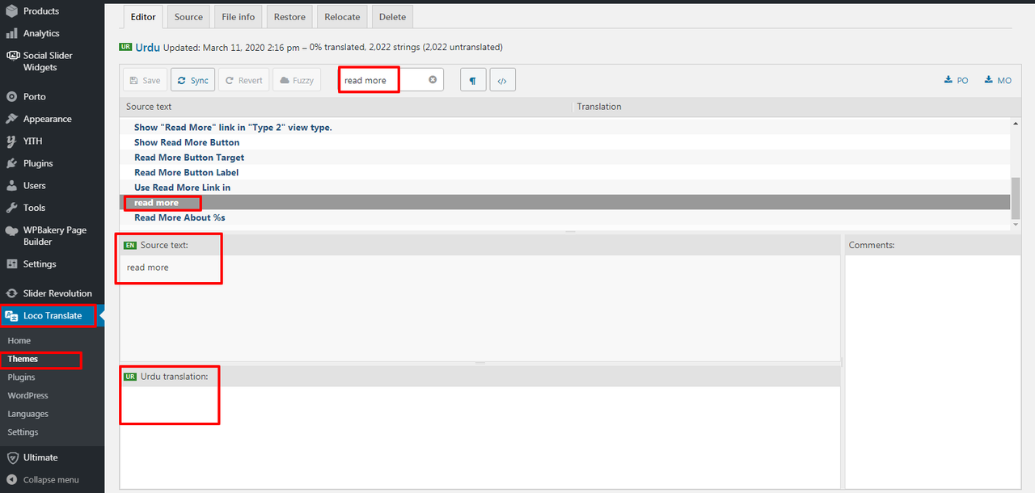Open the Analytics bar-chart icon
1035x493 pixels.
(12, 33)
